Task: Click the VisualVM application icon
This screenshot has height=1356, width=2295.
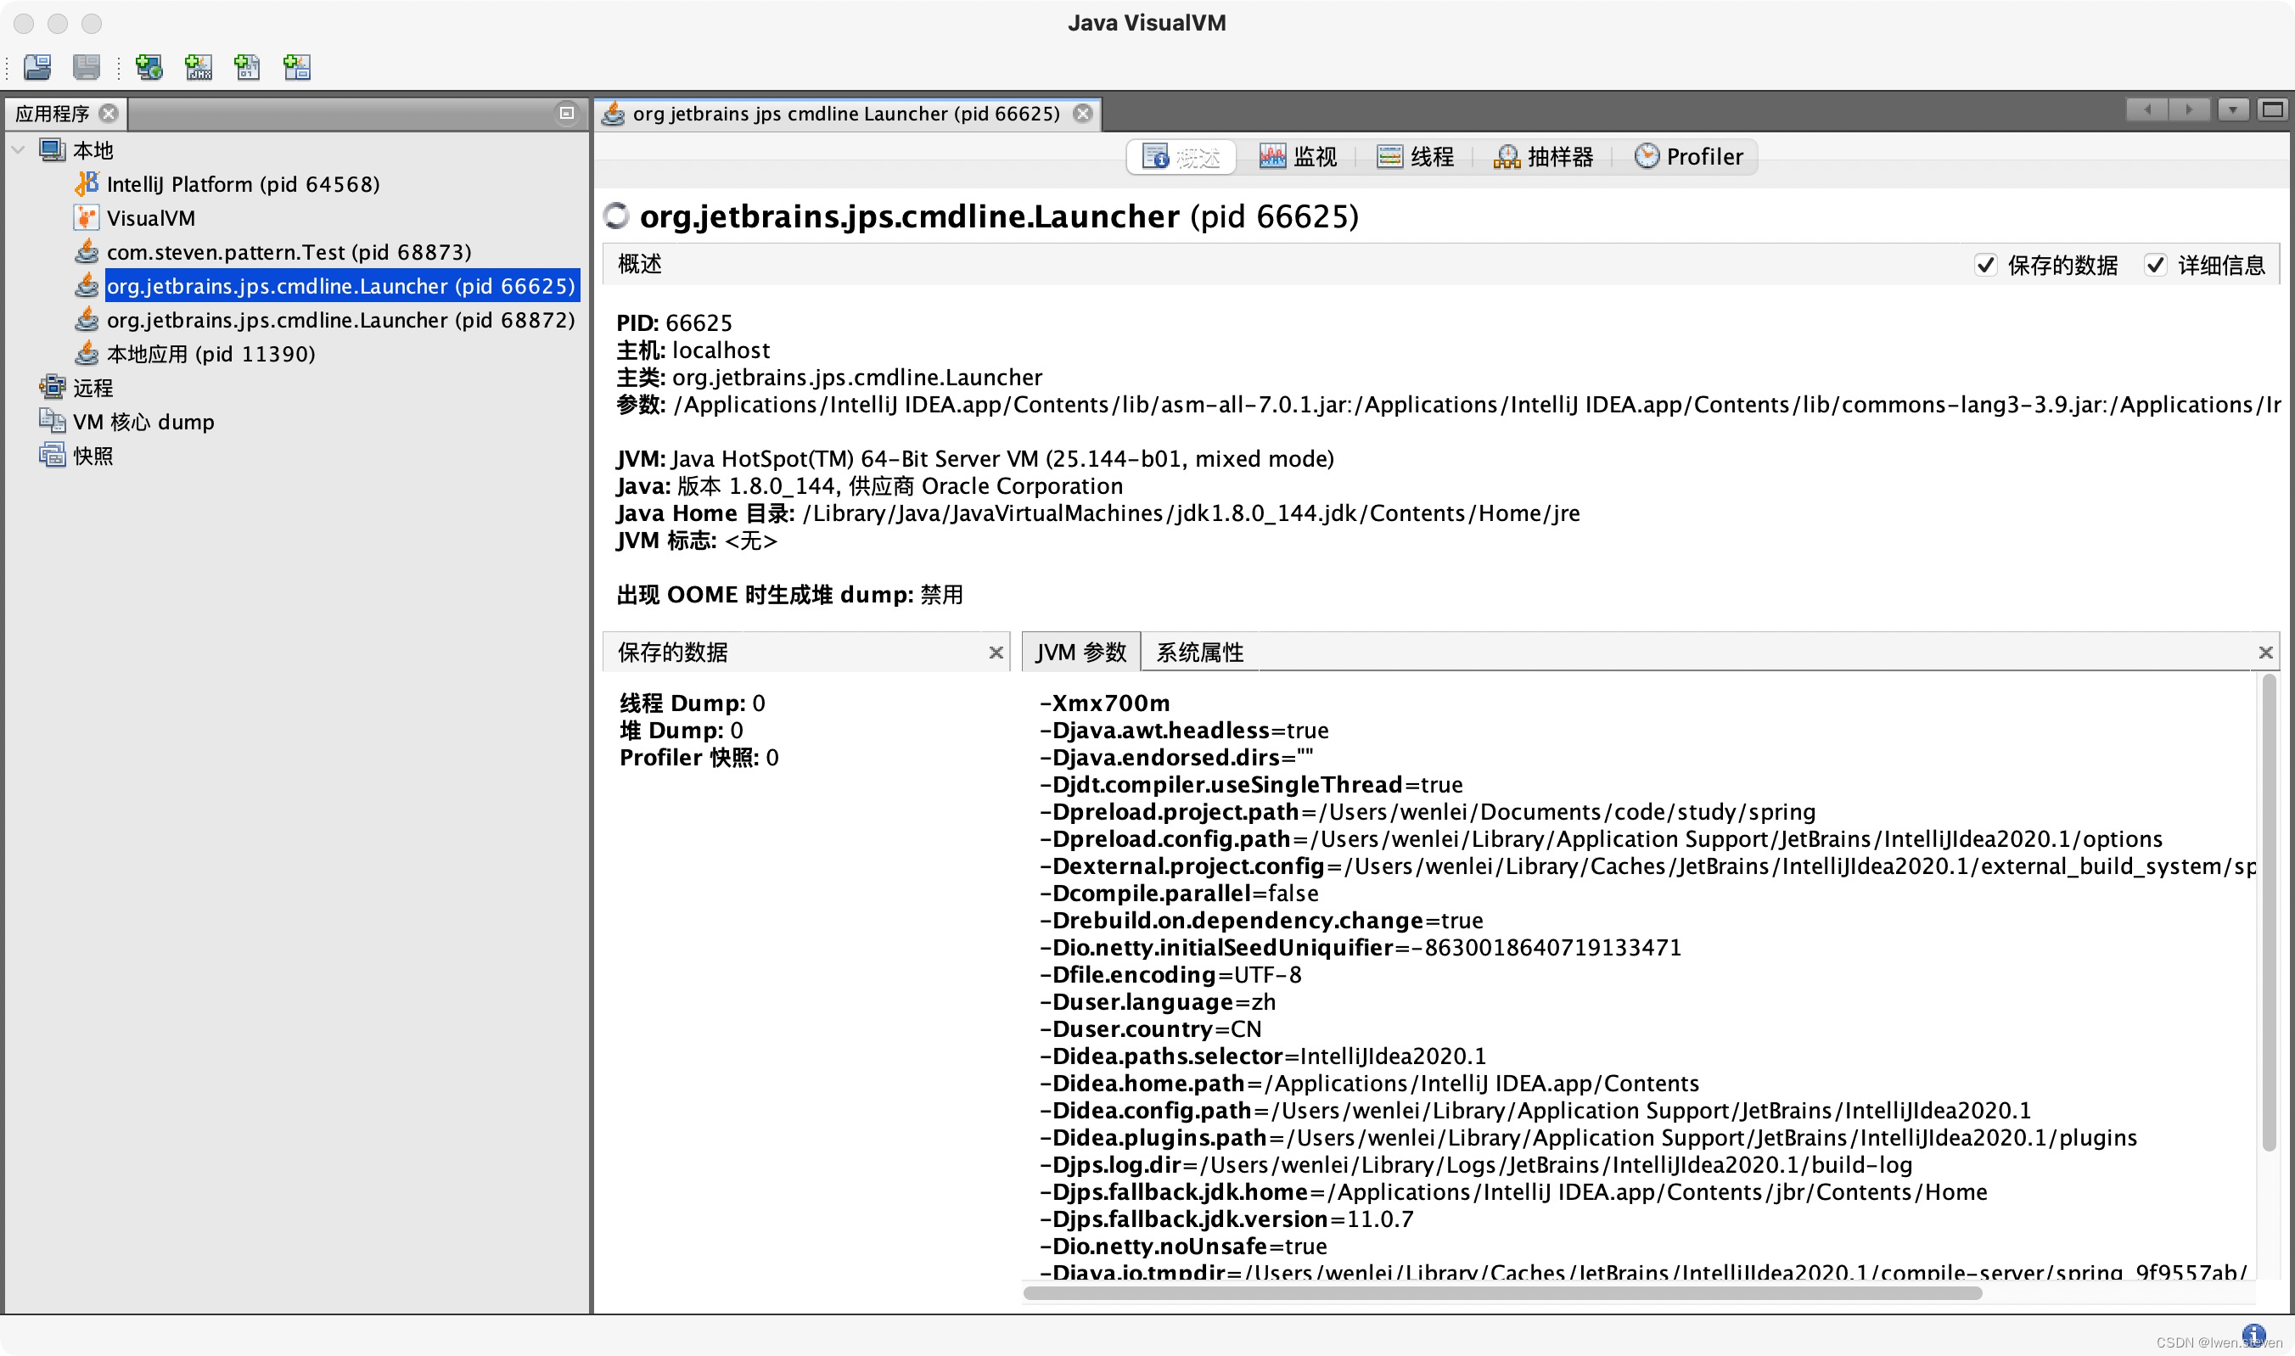Action: point(86,217)
